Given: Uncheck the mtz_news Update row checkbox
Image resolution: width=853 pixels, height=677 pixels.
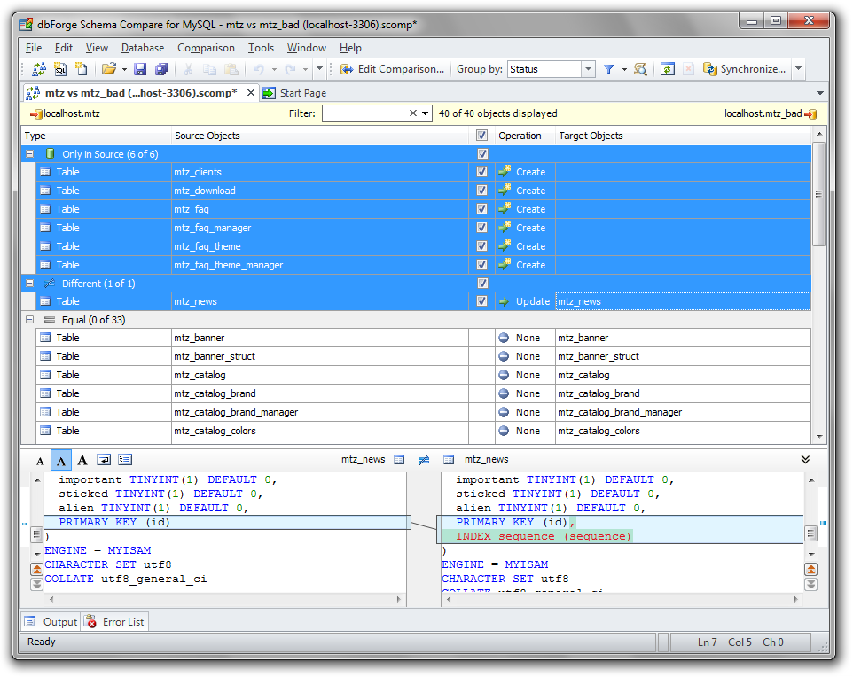Looking at the screenshot, I should (482, 301).
